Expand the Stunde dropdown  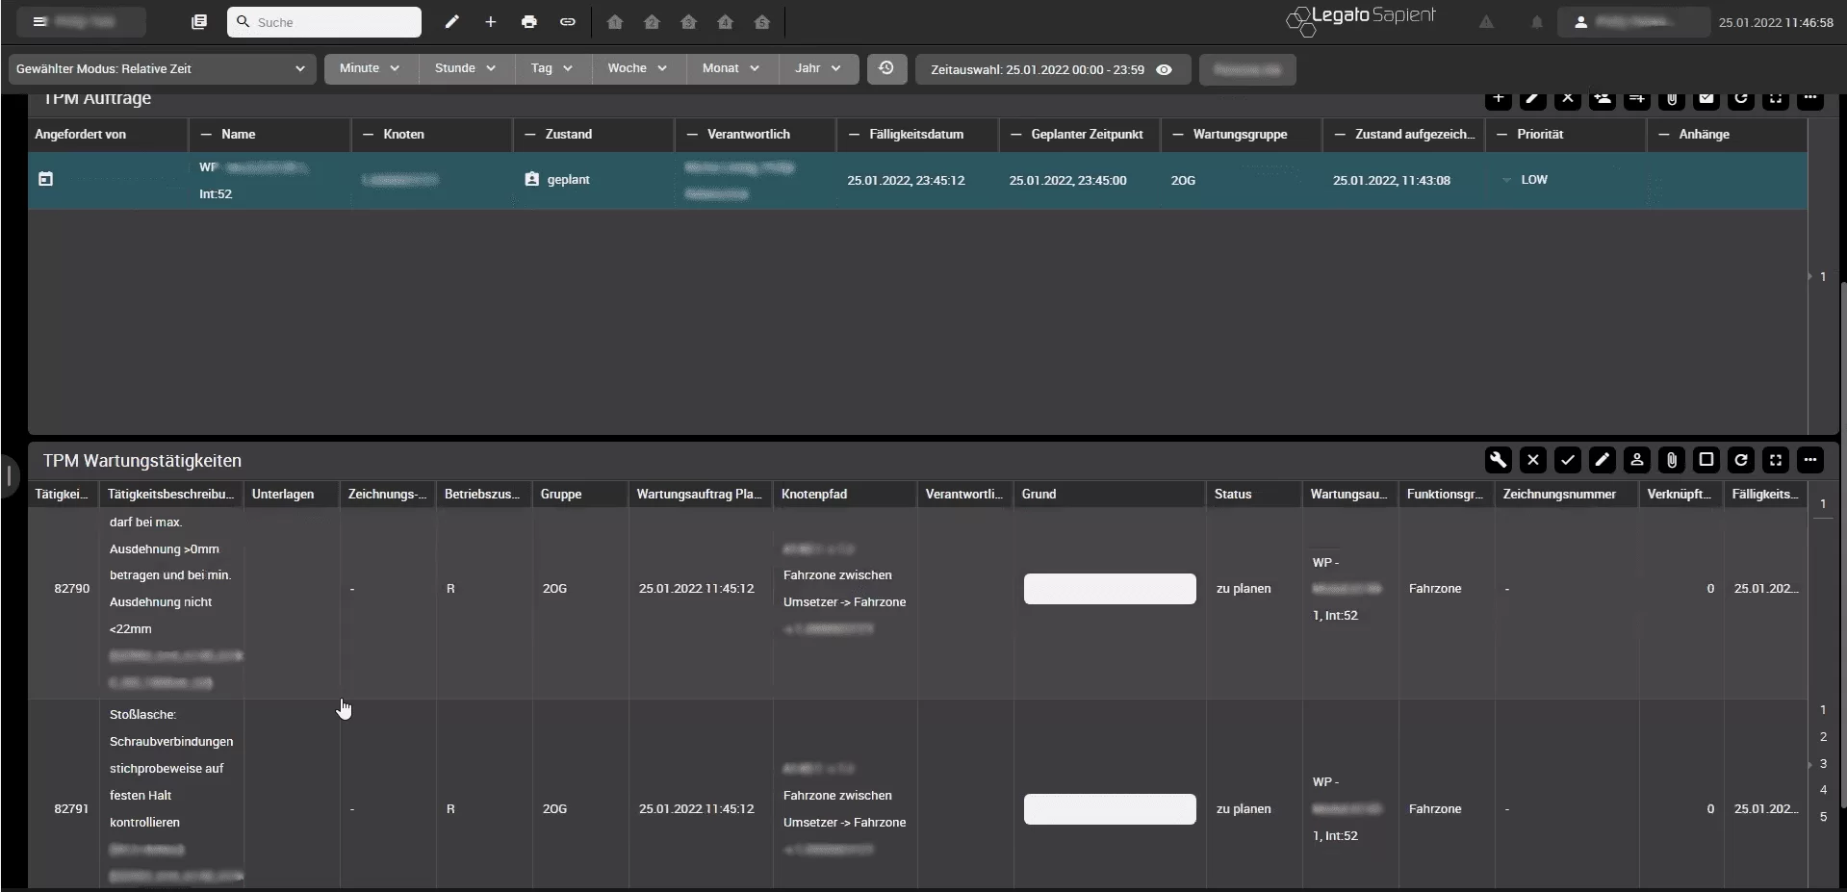coord(466,68)
